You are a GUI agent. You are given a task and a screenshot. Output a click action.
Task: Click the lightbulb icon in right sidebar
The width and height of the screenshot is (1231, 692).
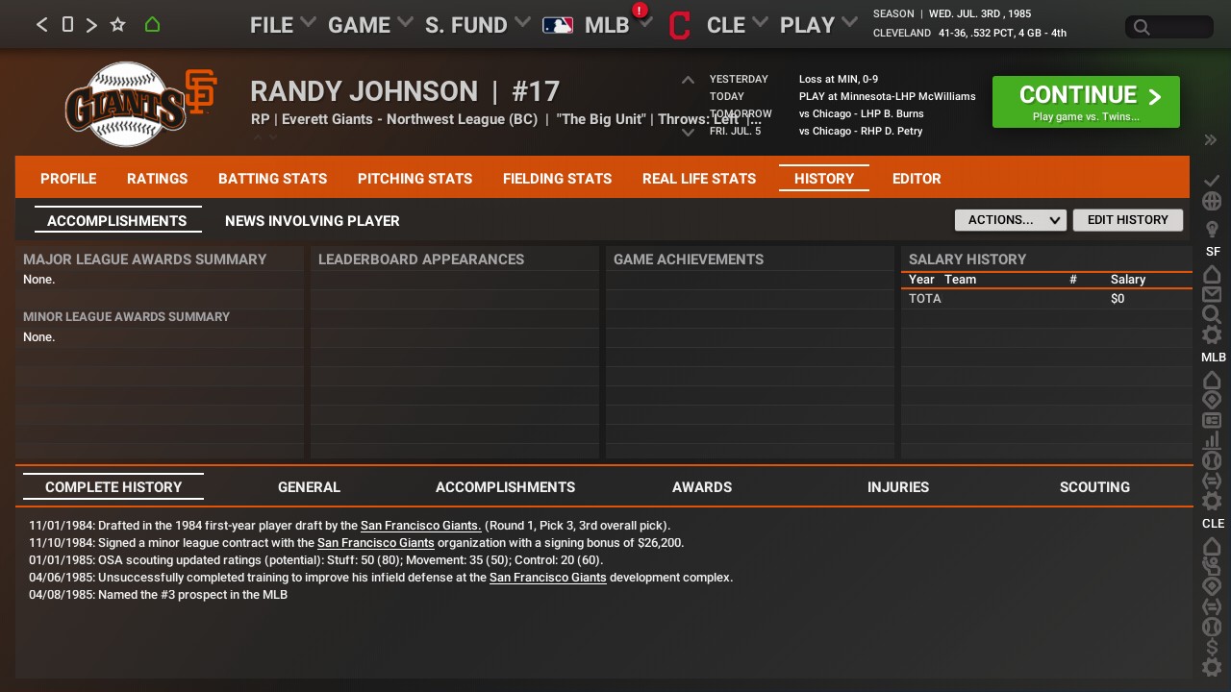click(1212, 229)
